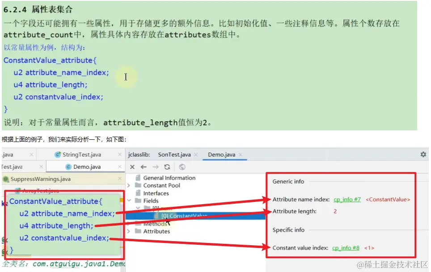431x272 pixels.
Task: Close the Demo.java editor tab
Action: point(119,167)
